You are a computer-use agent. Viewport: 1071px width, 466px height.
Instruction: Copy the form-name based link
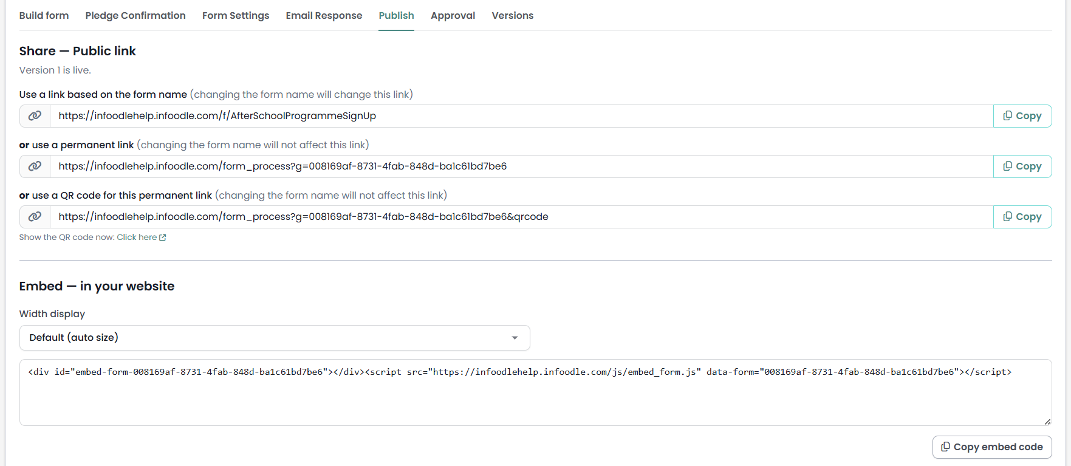[1022, 116]
